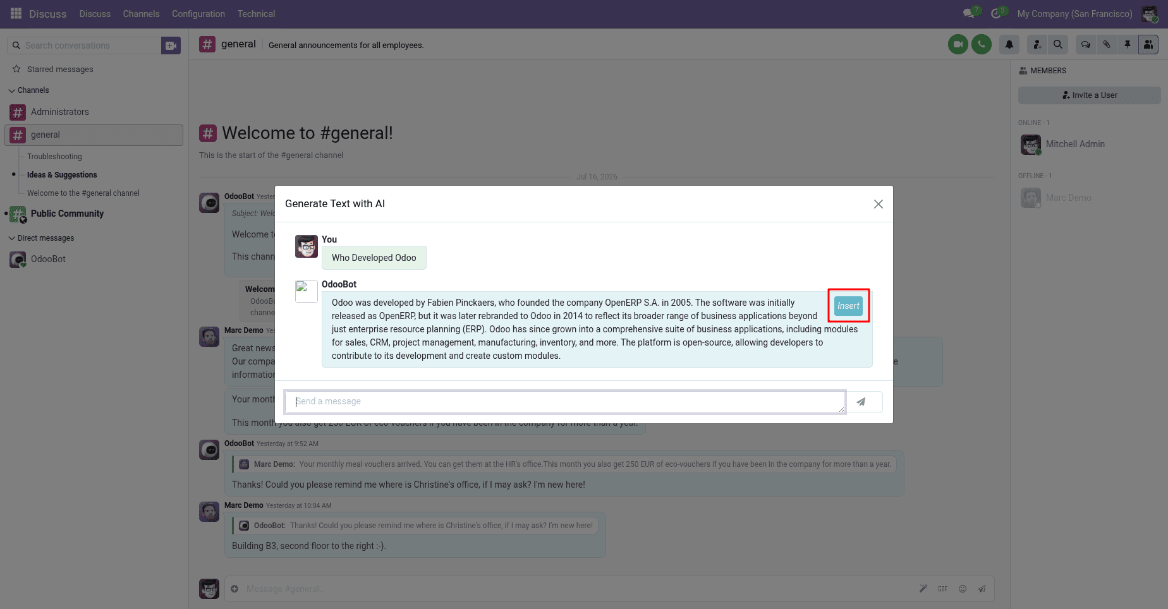Click OdooBot avatar on 9:52 AM message
The image size is (1168, 609).
(x=209, y=450)
